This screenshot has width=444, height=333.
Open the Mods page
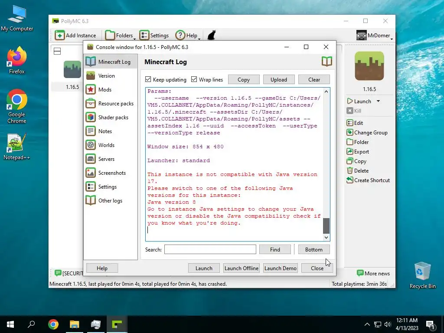111,89
